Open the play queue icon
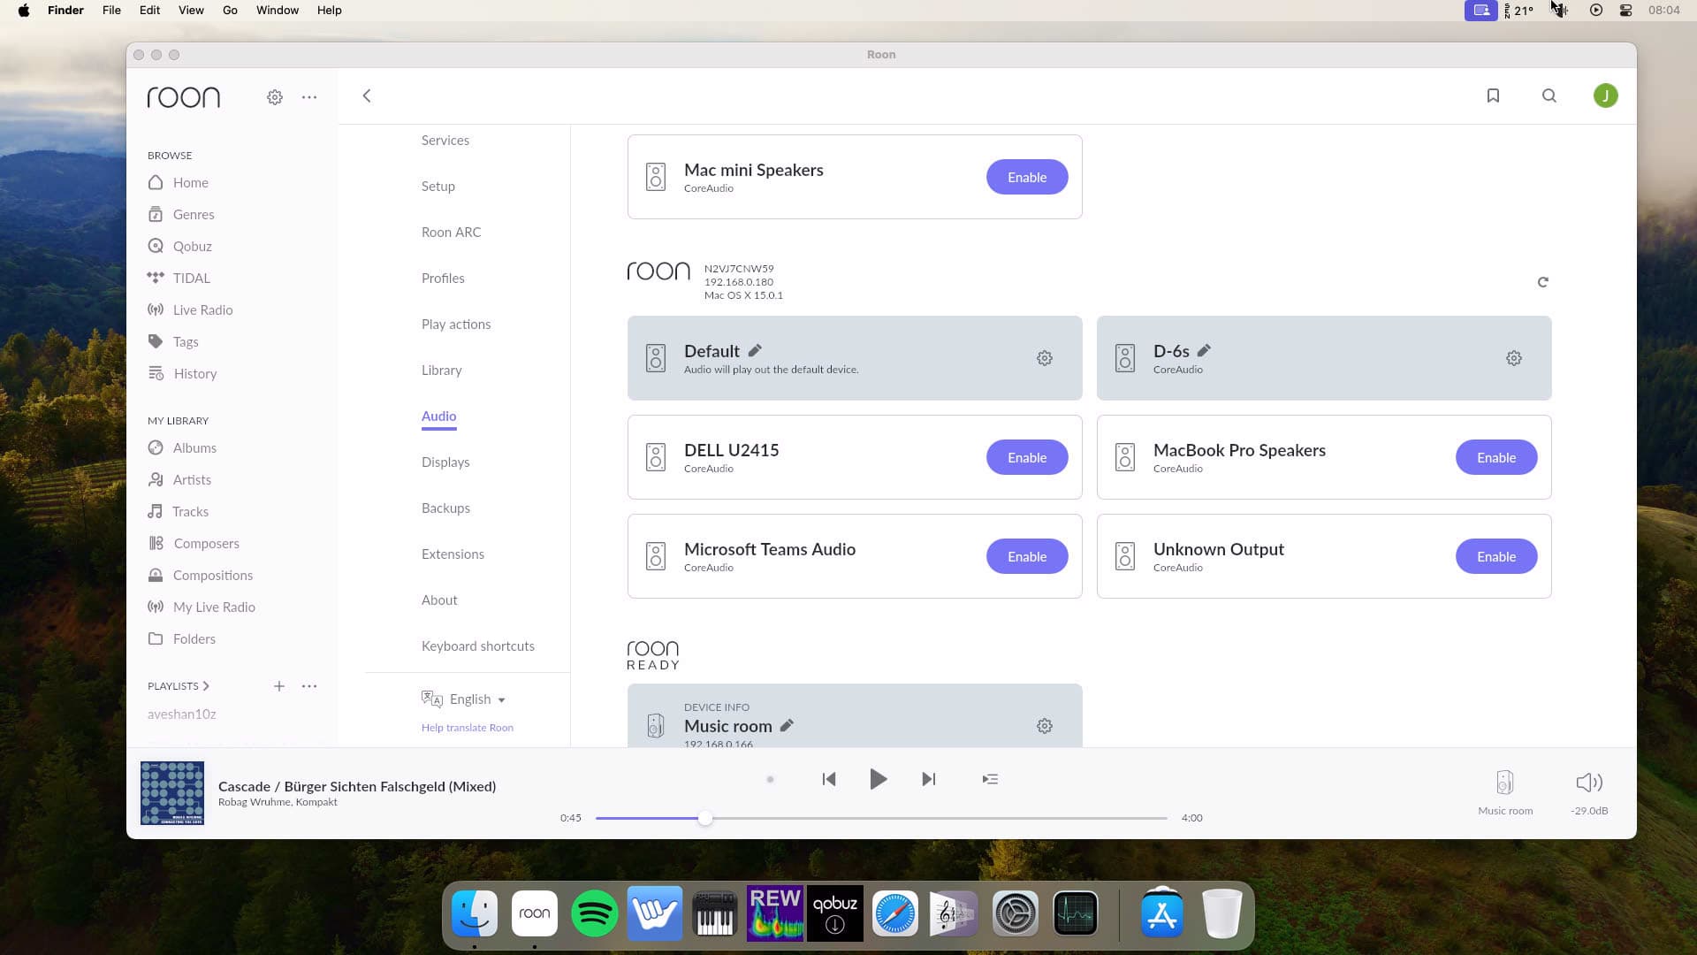Image resolution: width=1697 pixels, height=955 pixels. [x=990, y=779]
